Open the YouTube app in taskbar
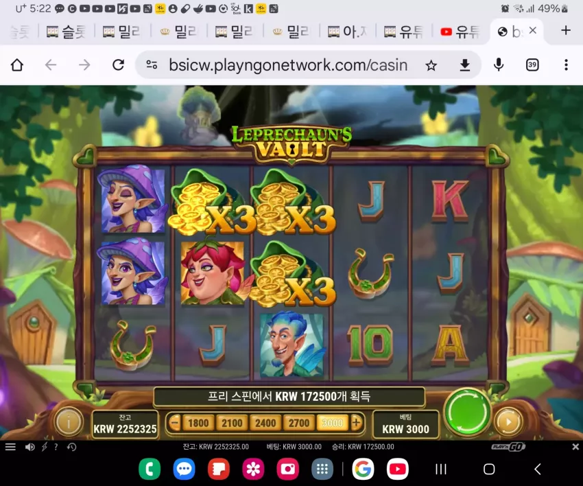Viewport: 583px width, 486px height. coord(397,469)
